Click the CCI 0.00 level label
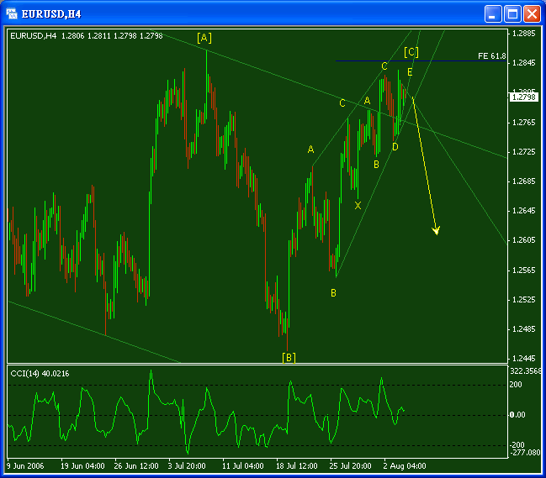 pos(517,415)
